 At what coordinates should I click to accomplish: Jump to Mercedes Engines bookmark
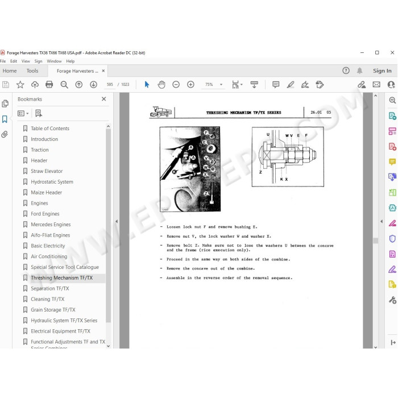click(x=51, y=225)
